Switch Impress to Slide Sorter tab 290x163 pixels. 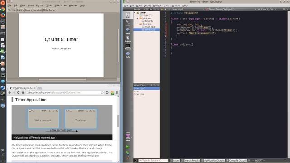pyautogui.click(x=49, y=10)
